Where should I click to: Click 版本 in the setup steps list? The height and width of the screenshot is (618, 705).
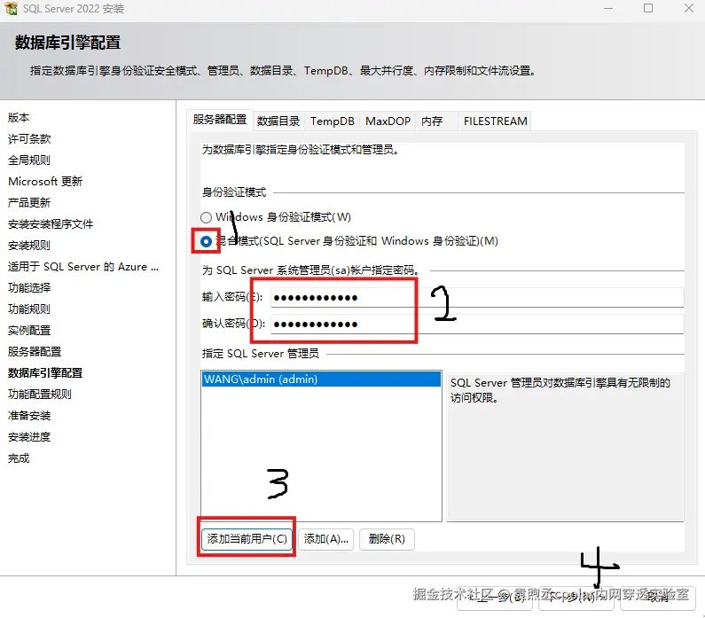coord(19,118)
